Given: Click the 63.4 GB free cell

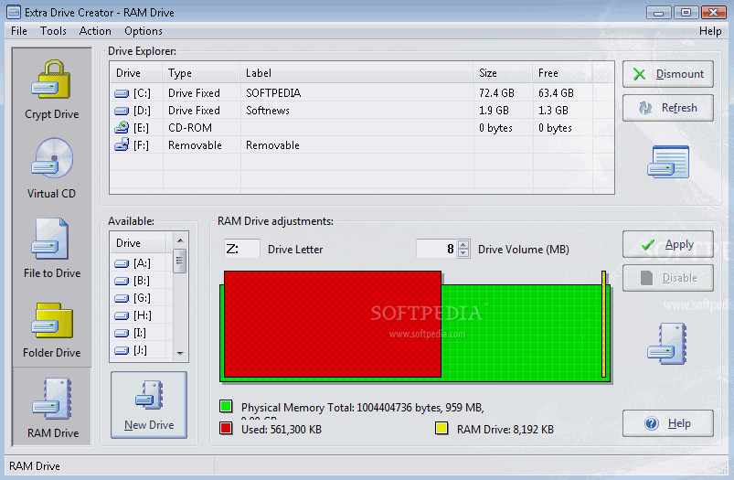Looking at the screenshot, I should pyautogui.click(x=556, y=93).
